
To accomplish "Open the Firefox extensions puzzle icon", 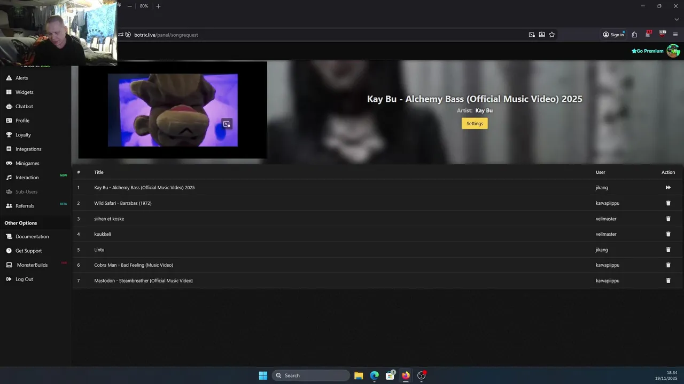I will (x=634, y=35).
